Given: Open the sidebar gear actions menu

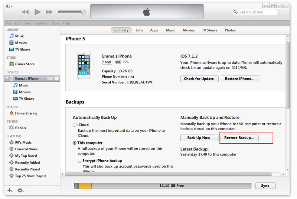Looking at the screenshot, I should coord(21,190).
